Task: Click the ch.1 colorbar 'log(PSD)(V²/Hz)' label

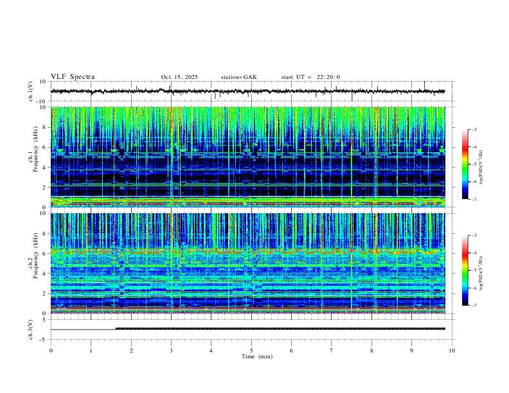Action: tap(481, 168)
